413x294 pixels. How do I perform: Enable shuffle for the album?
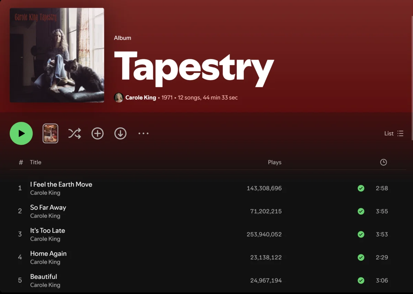click(74, 133)
